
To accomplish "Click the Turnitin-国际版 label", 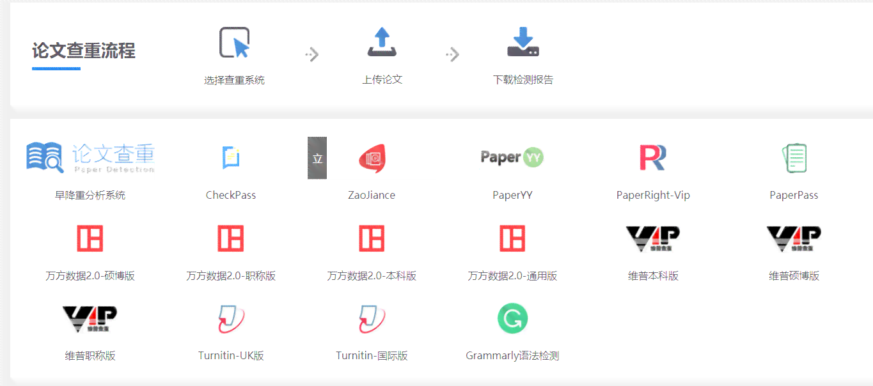I will (x=372, y=356).
